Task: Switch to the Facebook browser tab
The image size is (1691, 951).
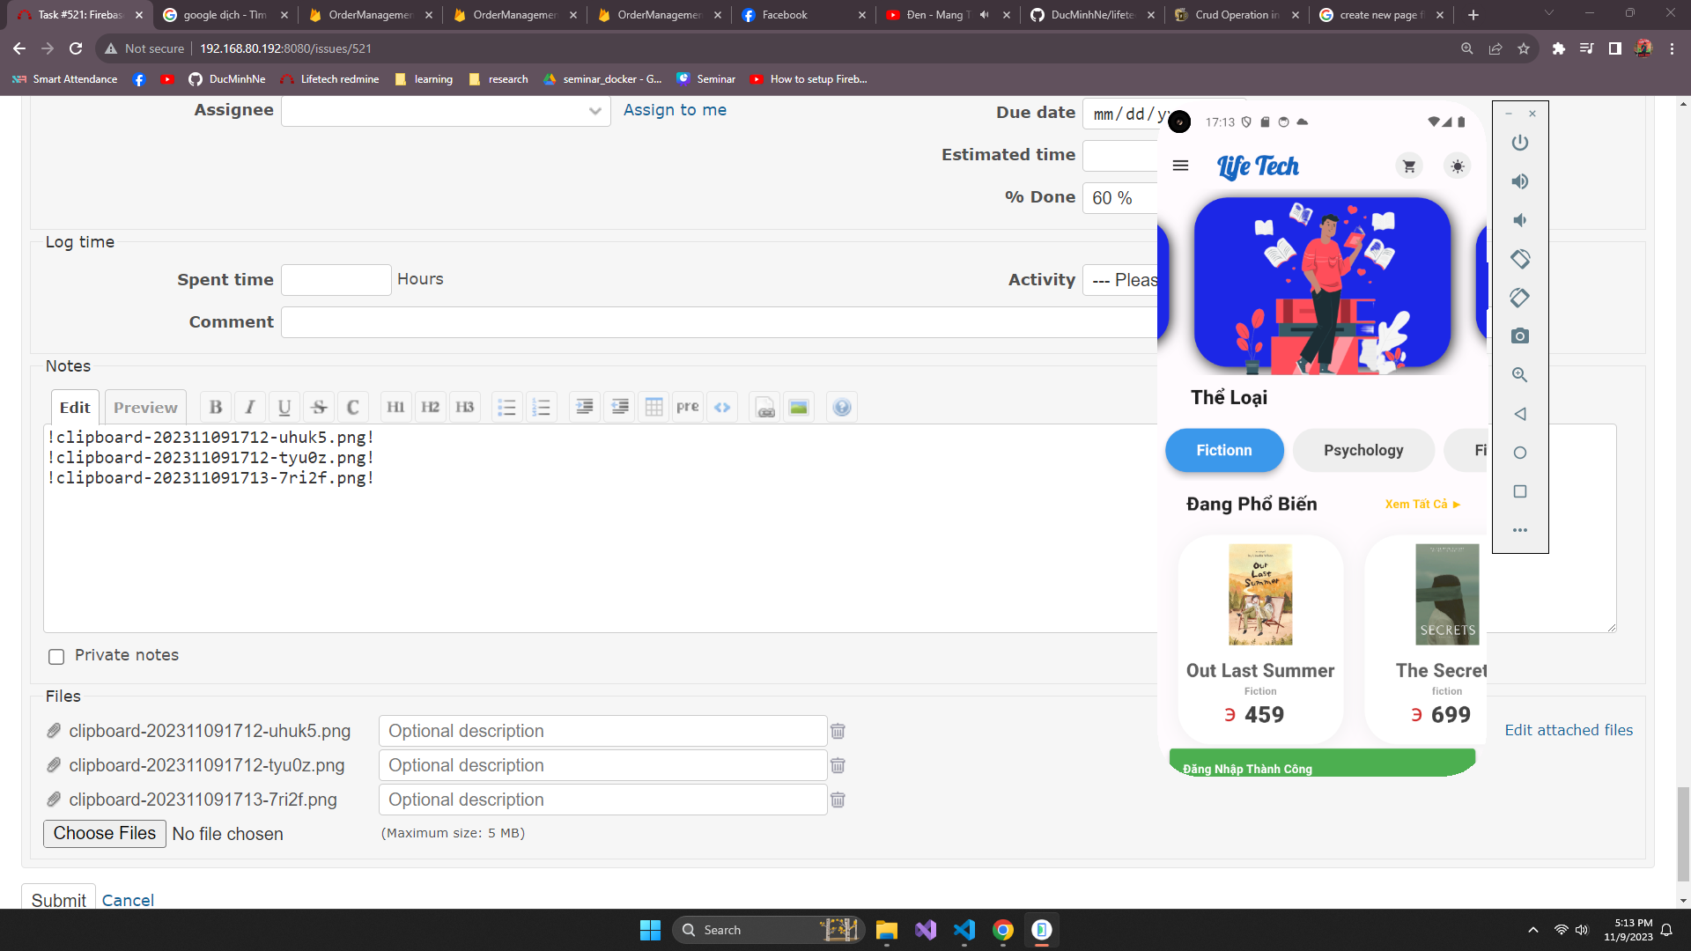Action: (x=784, y=15)
